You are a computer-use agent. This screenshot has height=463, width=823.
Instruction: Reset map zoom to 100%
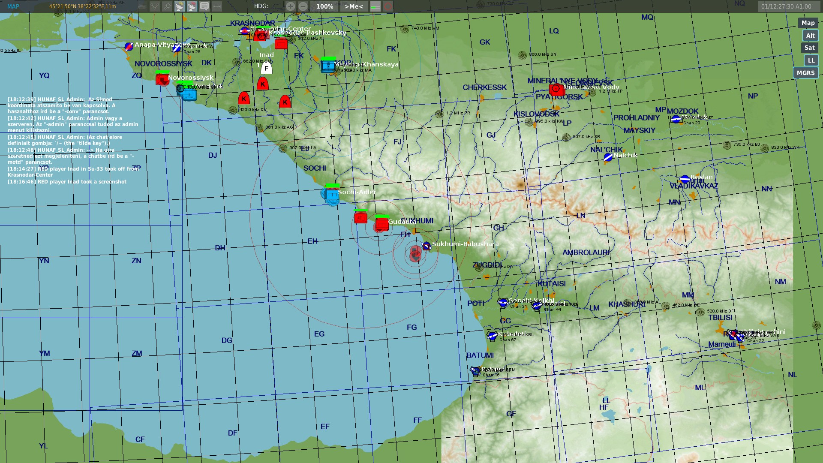(324, 6)
